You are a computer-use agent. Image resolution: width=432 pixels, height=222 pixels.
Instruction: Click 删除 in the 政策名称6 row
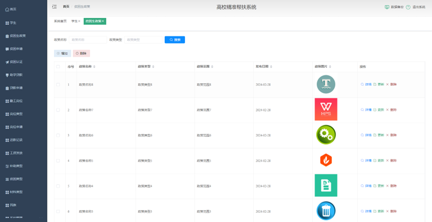click(x=391, y=135)
